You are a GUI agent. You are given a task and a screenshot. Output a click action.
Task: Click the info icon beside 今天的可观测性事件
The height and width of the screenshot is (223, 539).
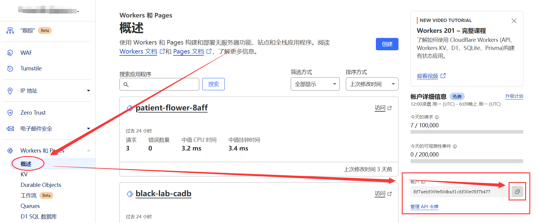[x=455, y=146]
